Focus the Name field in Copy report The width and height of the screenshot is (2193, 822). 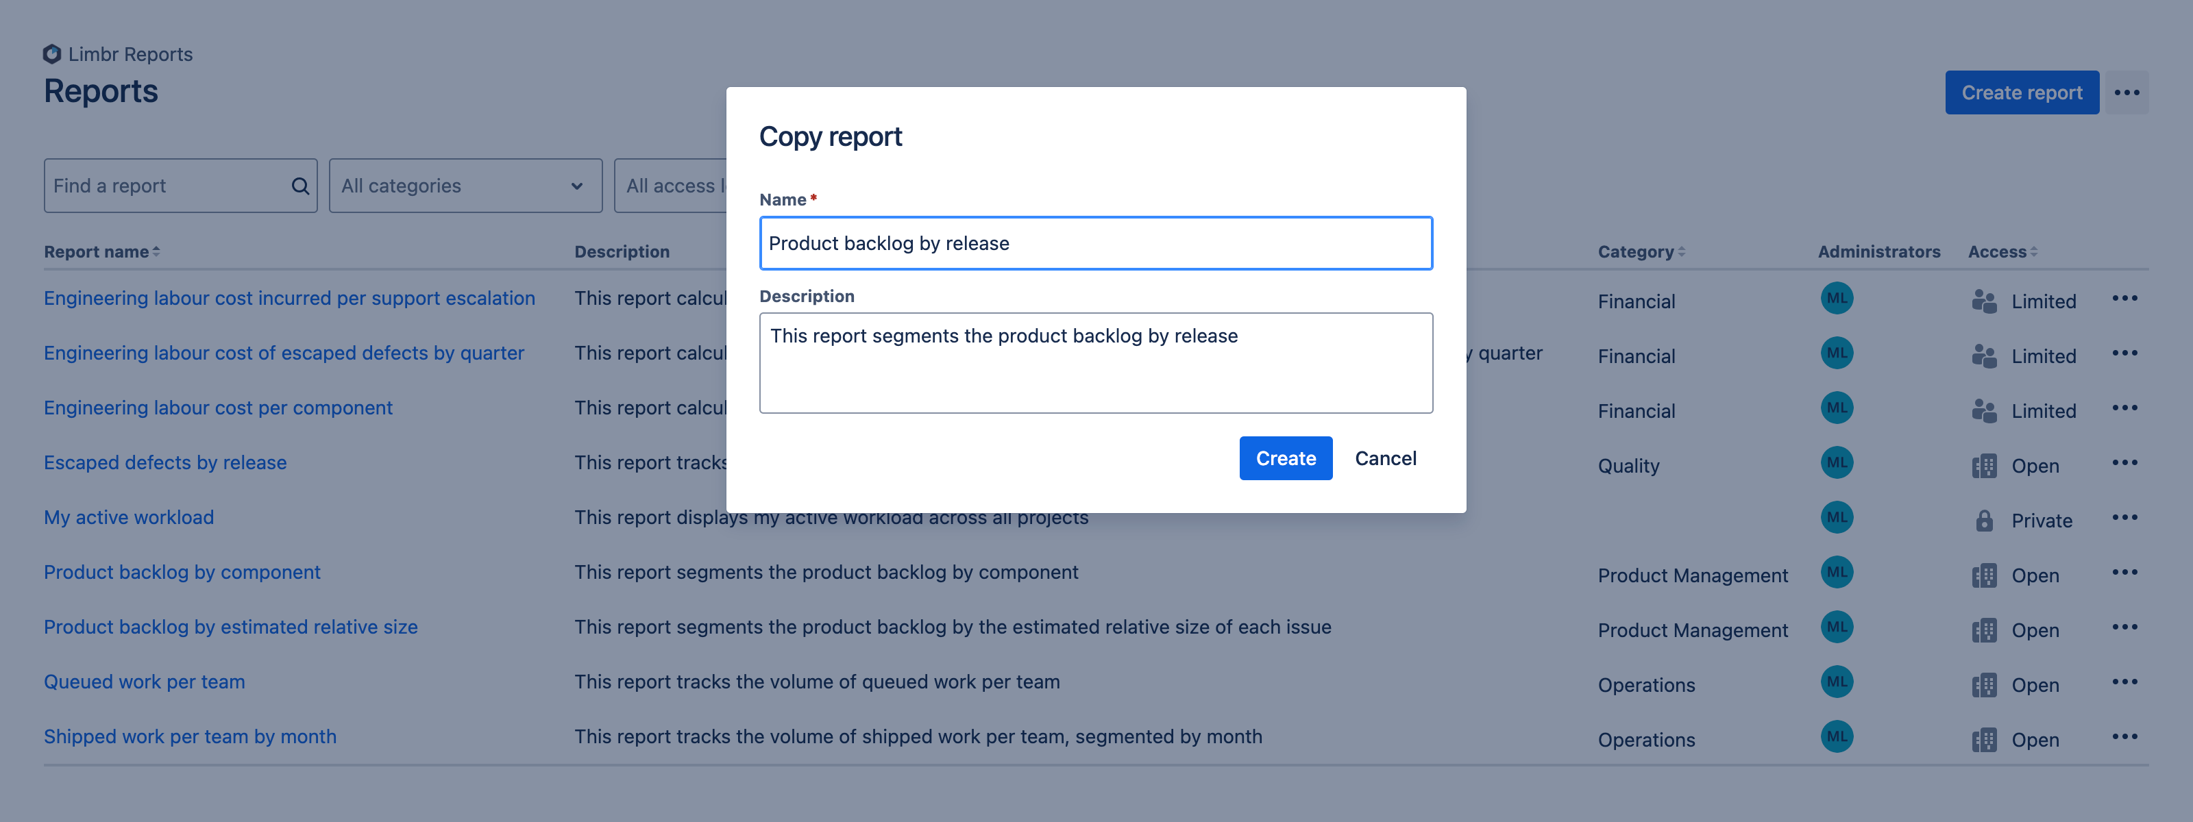click(1096, 243)
